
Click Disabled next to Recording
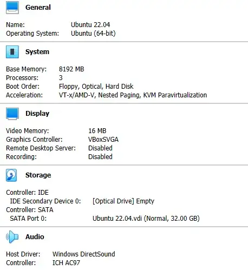coord(100,157)
